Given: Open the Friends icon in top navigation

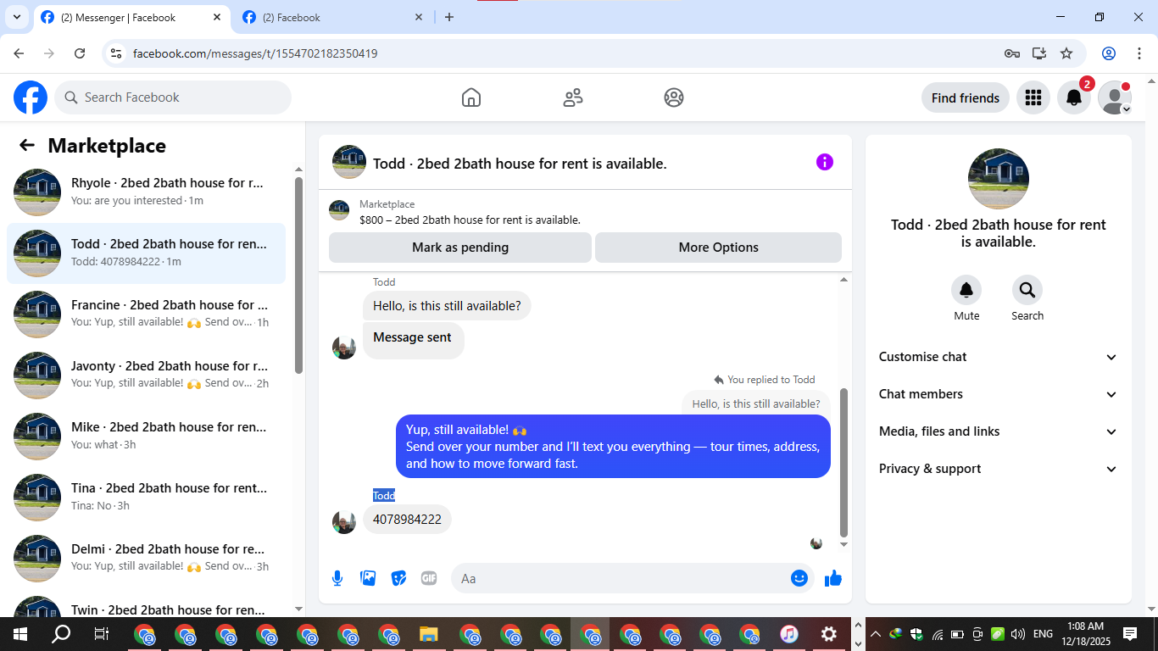Looking at the screenshot, I should [573, 97].
